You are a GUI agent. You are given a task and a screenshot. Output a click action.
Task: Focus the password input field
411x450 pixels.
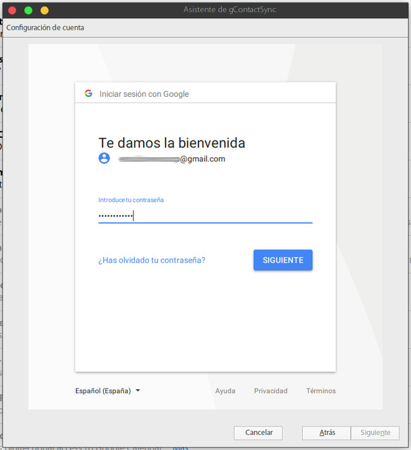click(205, 216)
